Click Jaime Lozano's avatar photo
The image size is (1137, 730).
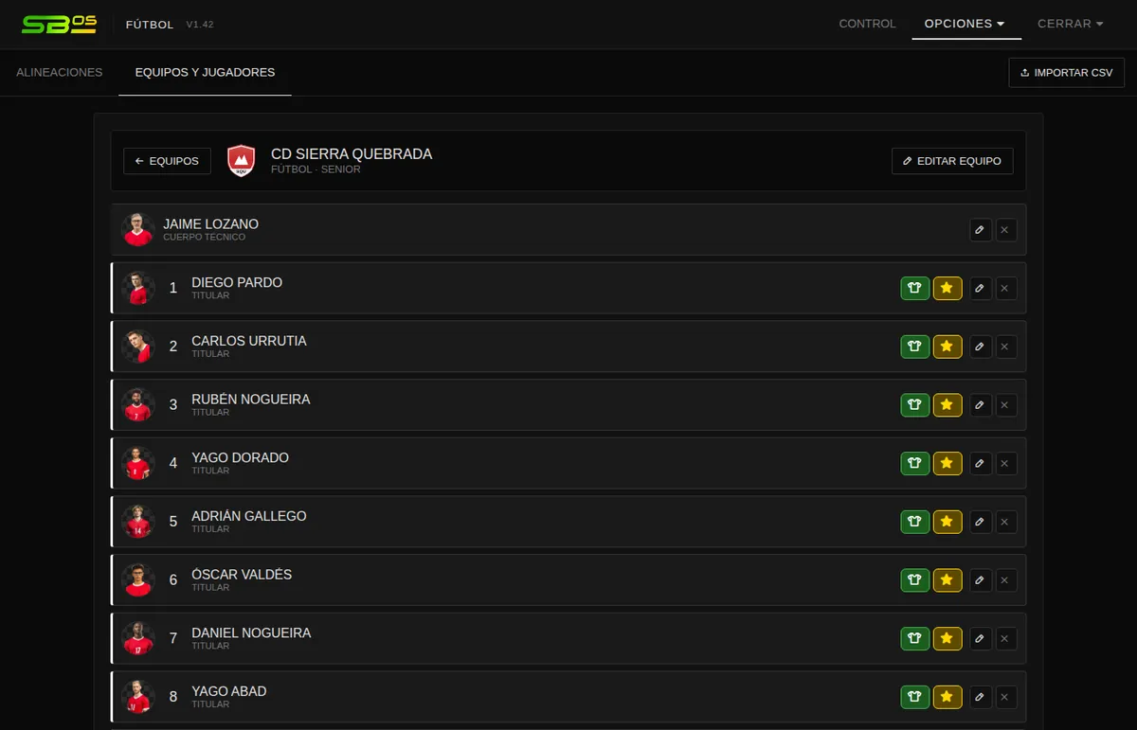click(138, 230)
